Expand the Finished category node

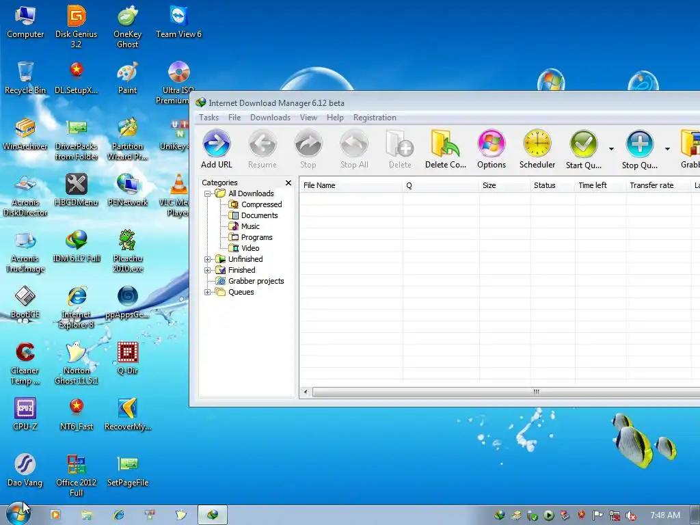(207, 270)
